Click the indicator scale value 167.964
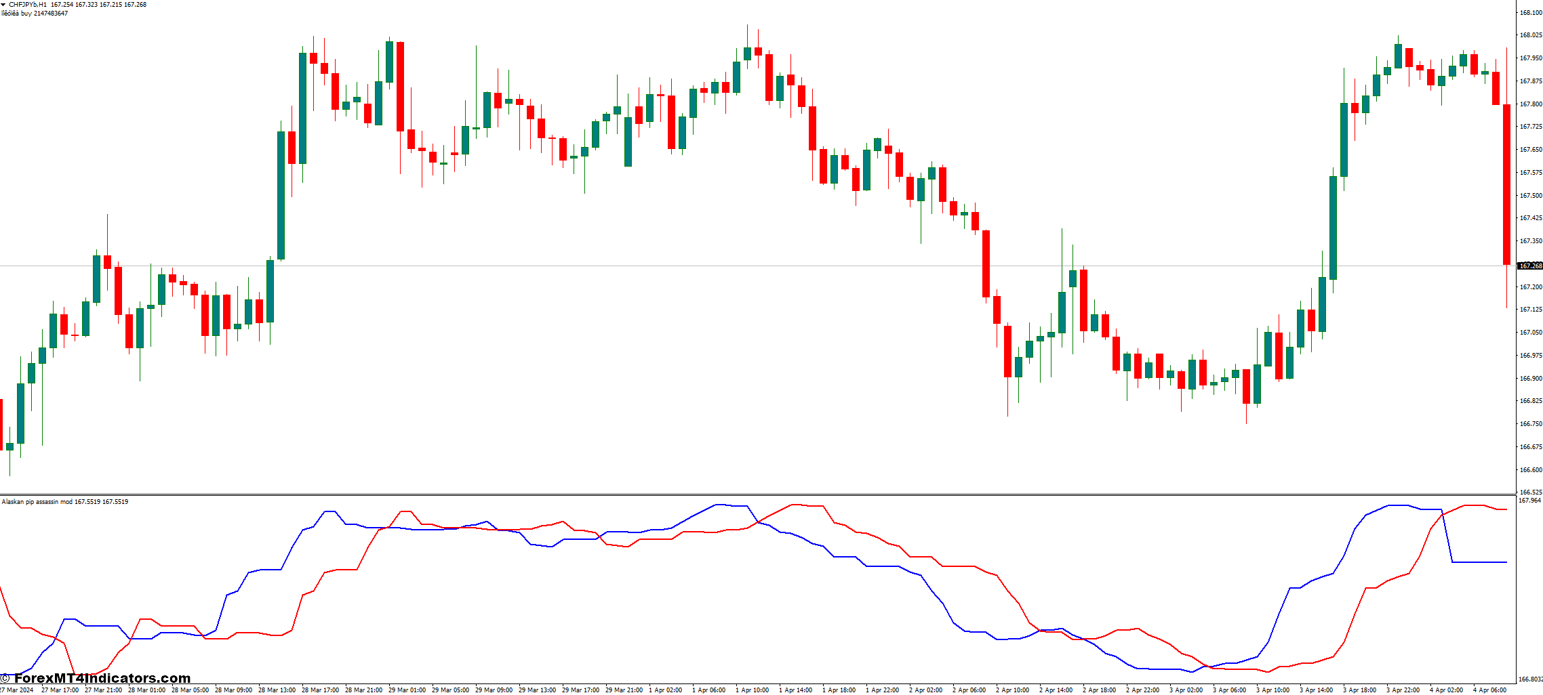This screenshot has height=695, width=1543. [x=1529, y=501]
